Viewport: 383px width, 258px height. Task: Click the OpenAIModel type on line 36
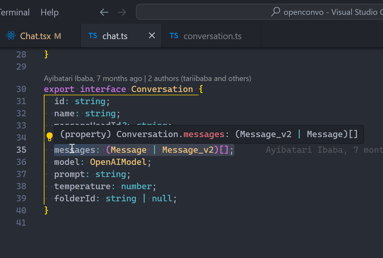(118, 162)
